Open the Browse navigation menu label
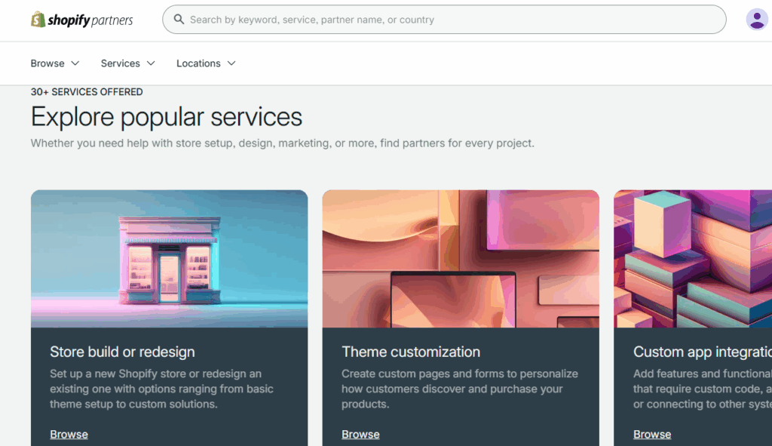The image size is (772, 446). pos(47,63)
